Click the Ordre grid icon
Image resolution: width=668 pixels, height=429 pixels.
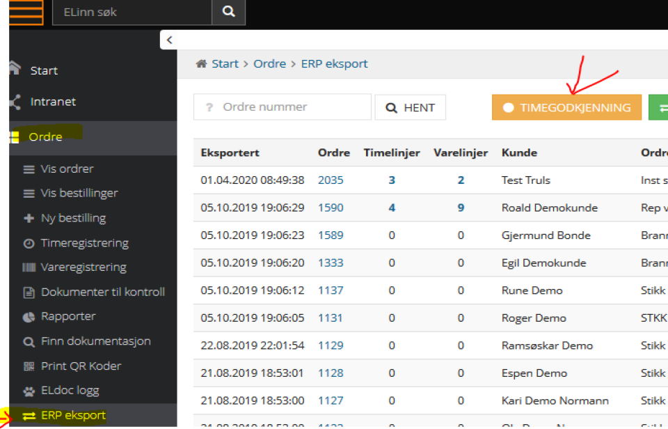click(15, 137)
